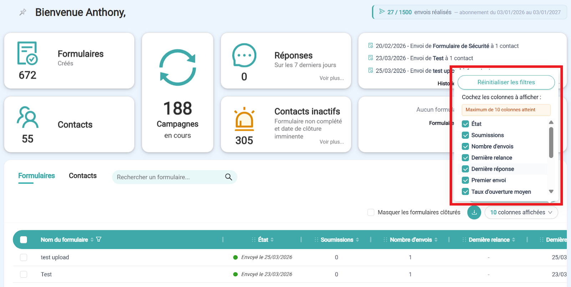Click the pin icon beside Bienvenue Anthony

pos(23,12)
